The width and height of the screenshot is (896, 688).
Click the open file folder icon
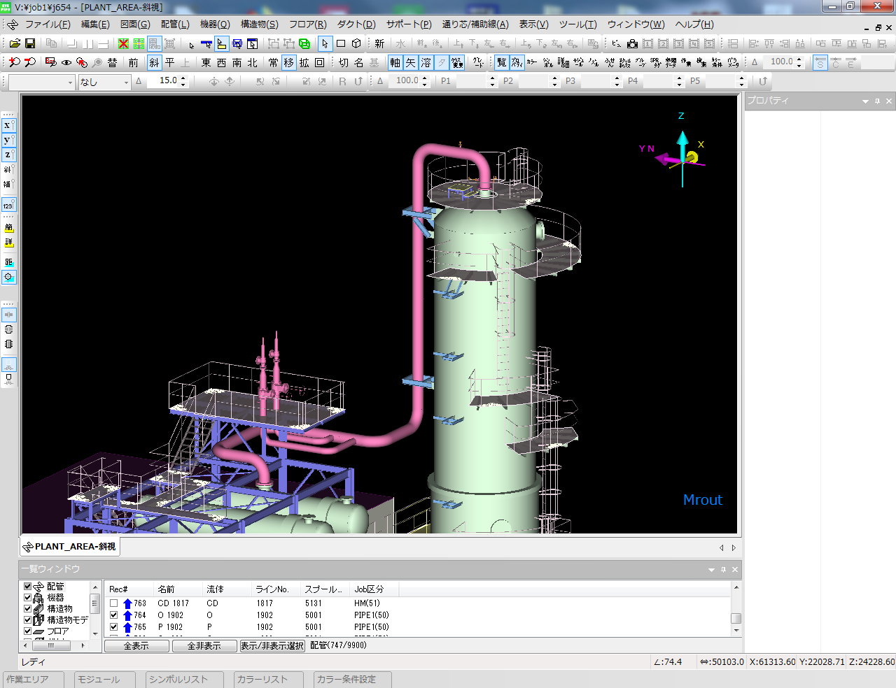point(15,43)
